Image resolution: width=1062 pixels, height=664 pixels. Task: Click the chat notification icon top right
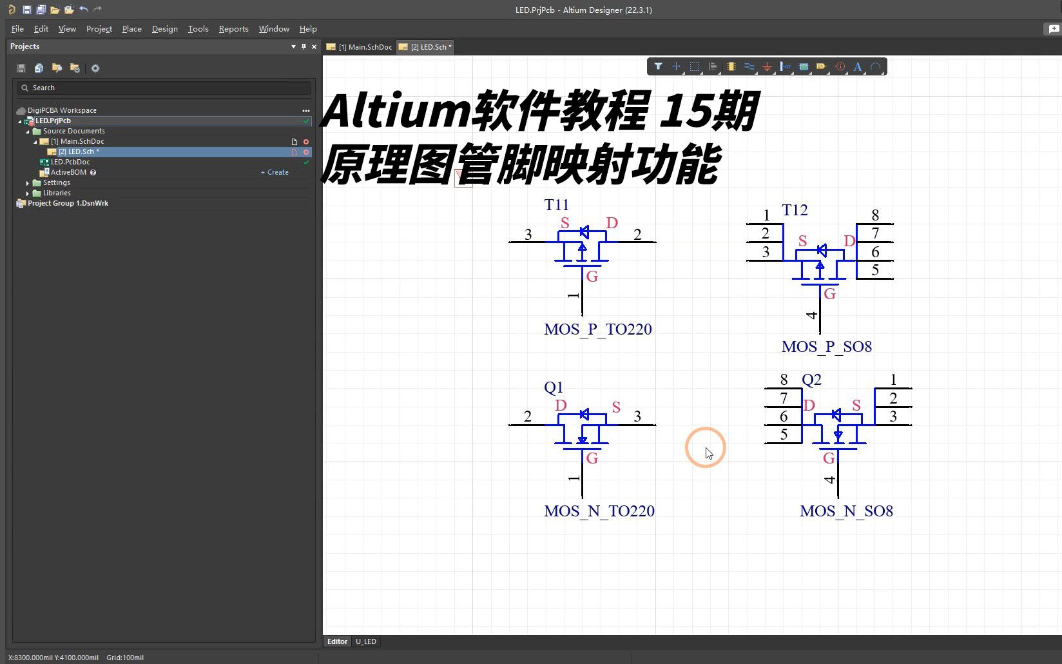[x=1053, y=29]
